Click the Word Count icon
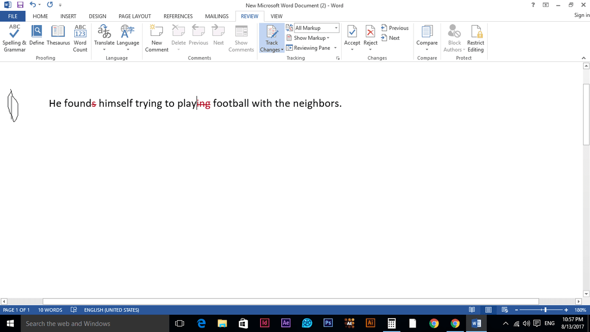Viewport: 590px width, 332px height. (80, 32)
